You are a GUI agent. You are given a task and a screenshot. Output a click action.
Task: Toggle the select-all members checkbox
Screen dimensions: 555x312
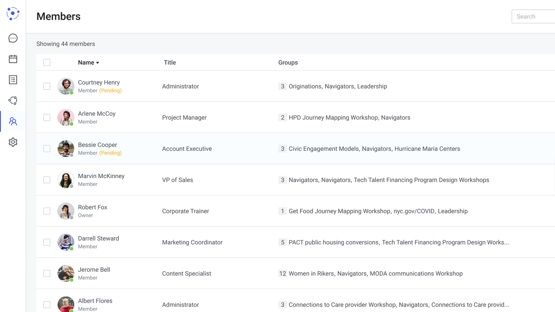point(47,62)
